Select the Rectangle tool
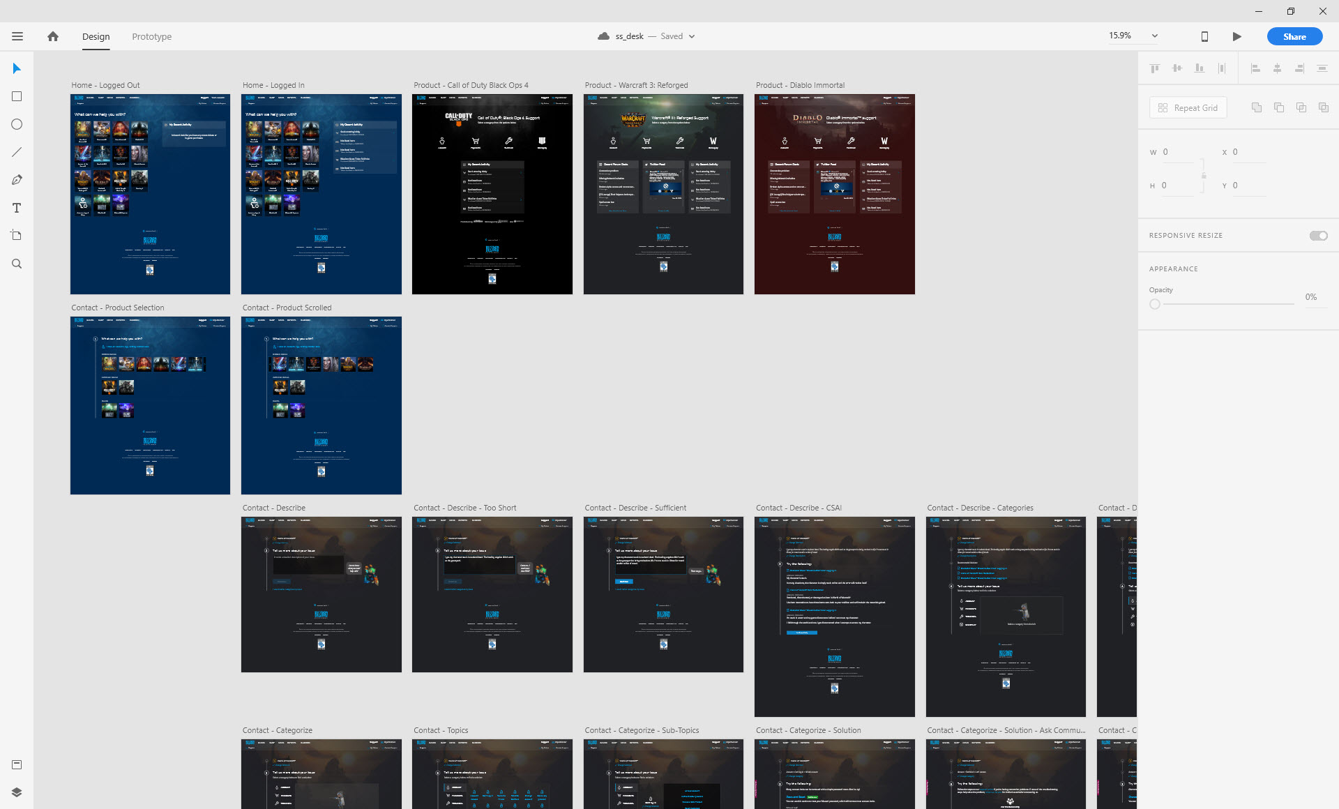Viewport: 1339px width, 809px height. click(17, 96)
